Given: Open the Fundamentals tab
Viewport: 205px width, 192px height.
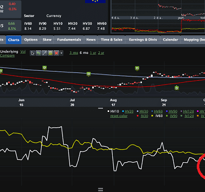Looking at the screenshot, I should pyautogui.click(x=69, y=40).
